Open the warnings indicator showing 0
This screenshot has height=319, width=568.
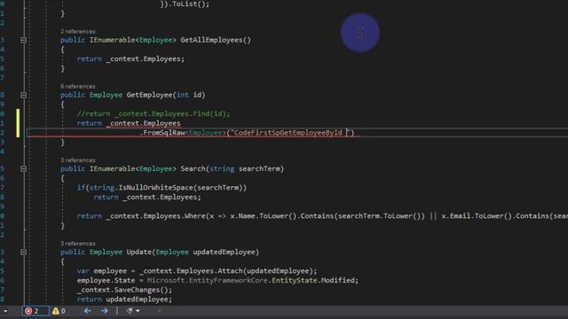59,311
